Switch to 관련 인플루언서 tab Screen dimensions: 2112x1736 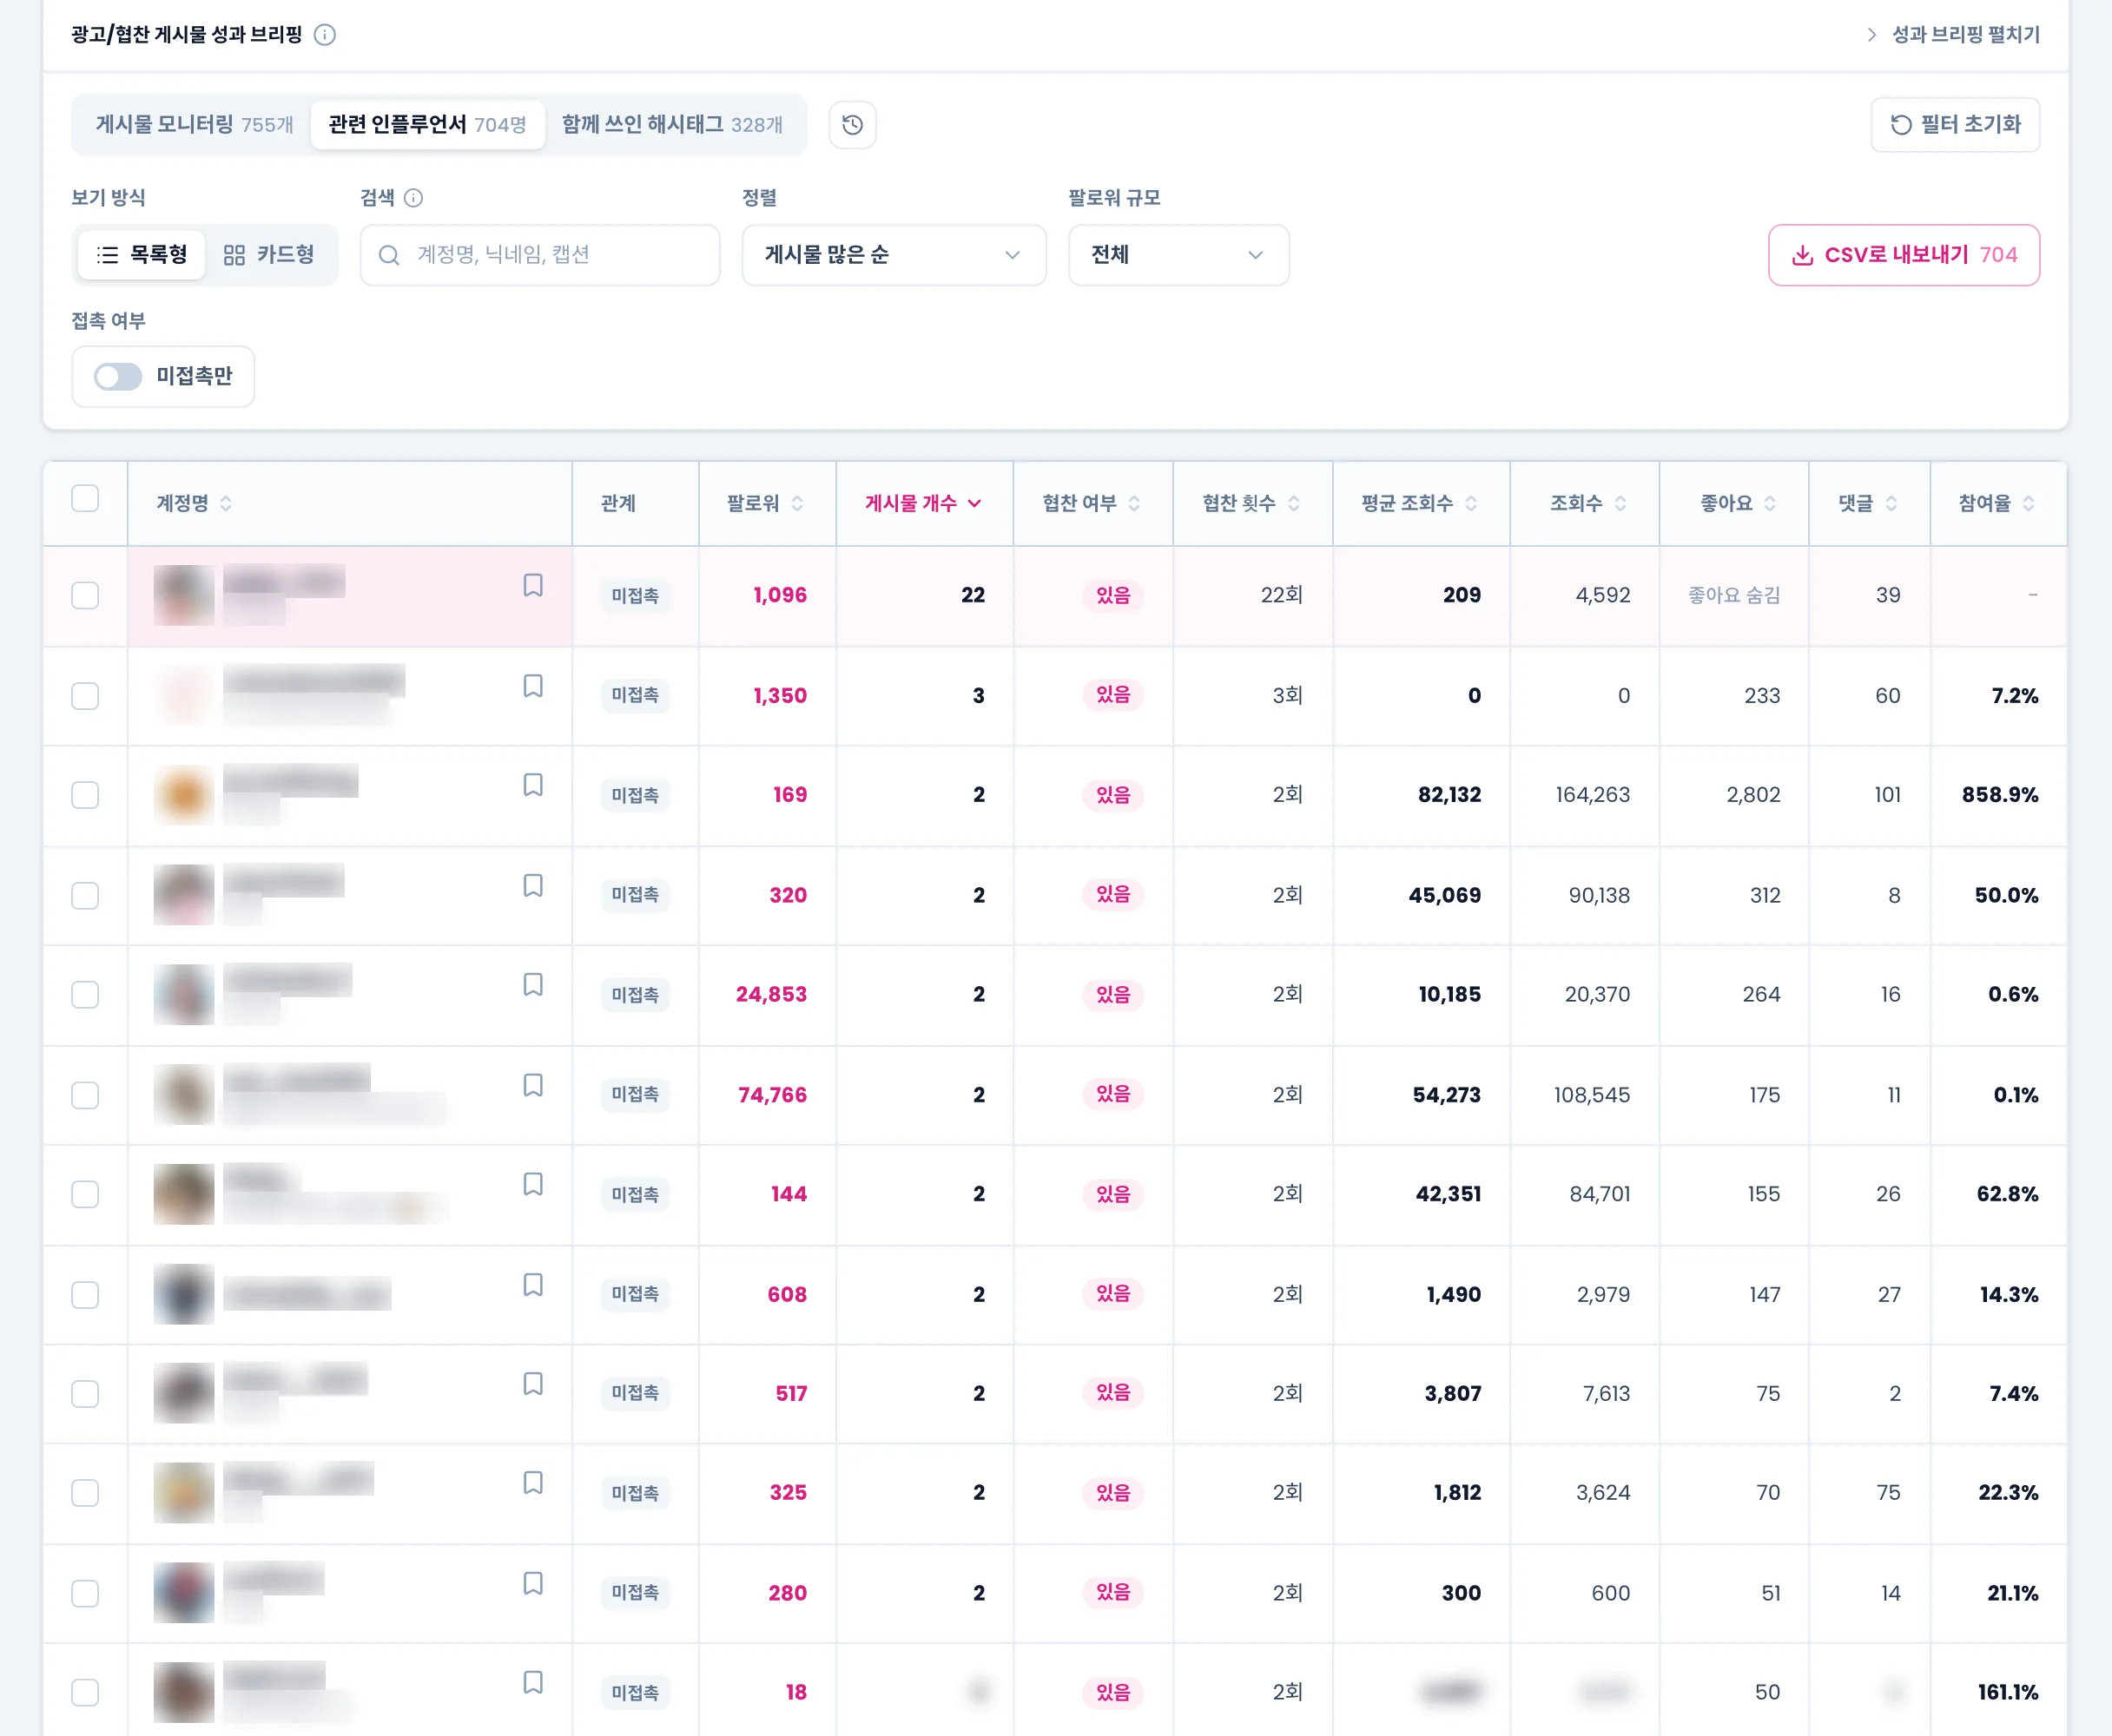[427, 125]
